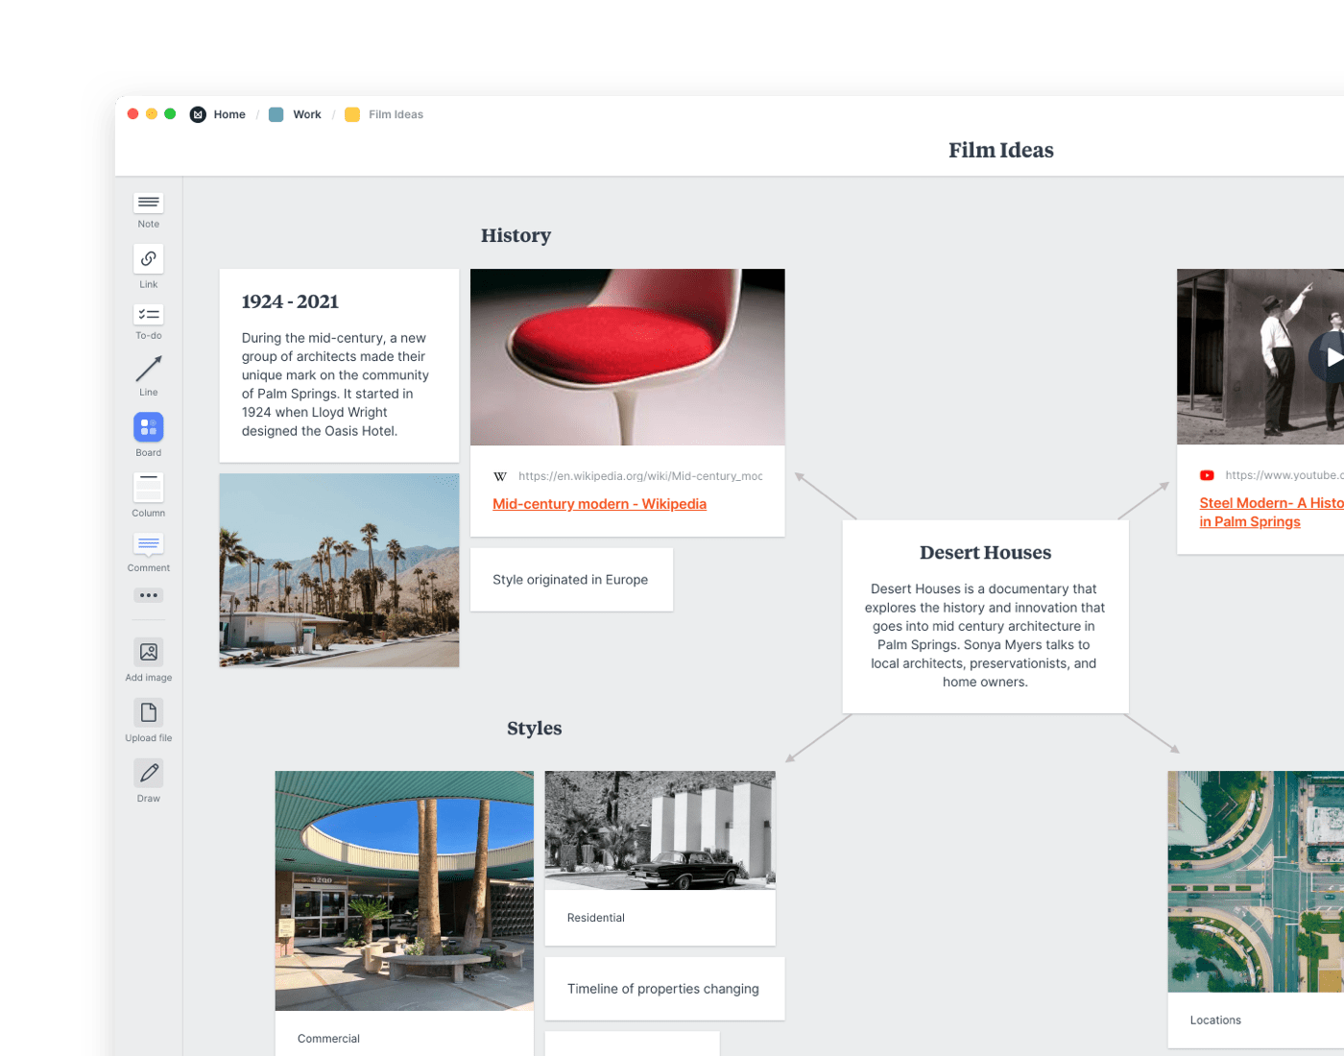Select the red tulip chair image
Viewport: 1344px width, 1056px height.
click(x=627, y=357)
